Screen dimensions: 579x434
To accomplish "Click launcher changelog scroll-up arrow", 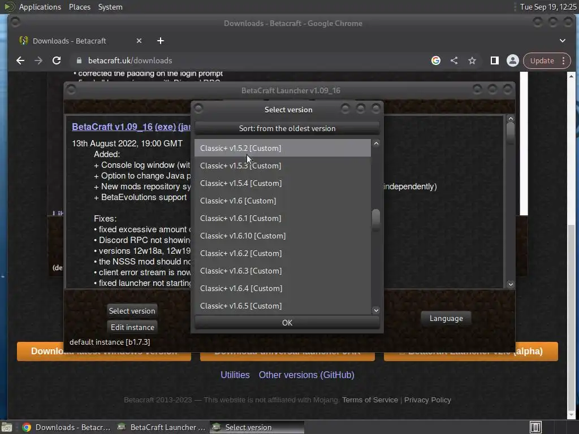I will 511,119.
